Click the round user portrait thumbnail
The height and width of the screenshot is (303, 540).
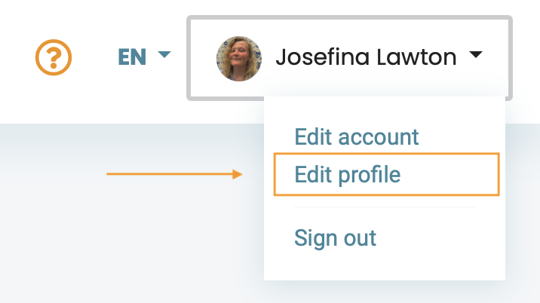click(238, 59)
